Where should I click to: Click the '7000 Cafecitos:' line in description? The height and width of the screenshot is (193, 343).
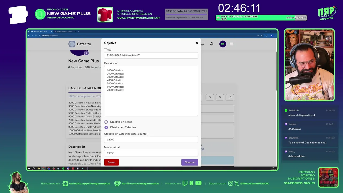pos(115,90)
